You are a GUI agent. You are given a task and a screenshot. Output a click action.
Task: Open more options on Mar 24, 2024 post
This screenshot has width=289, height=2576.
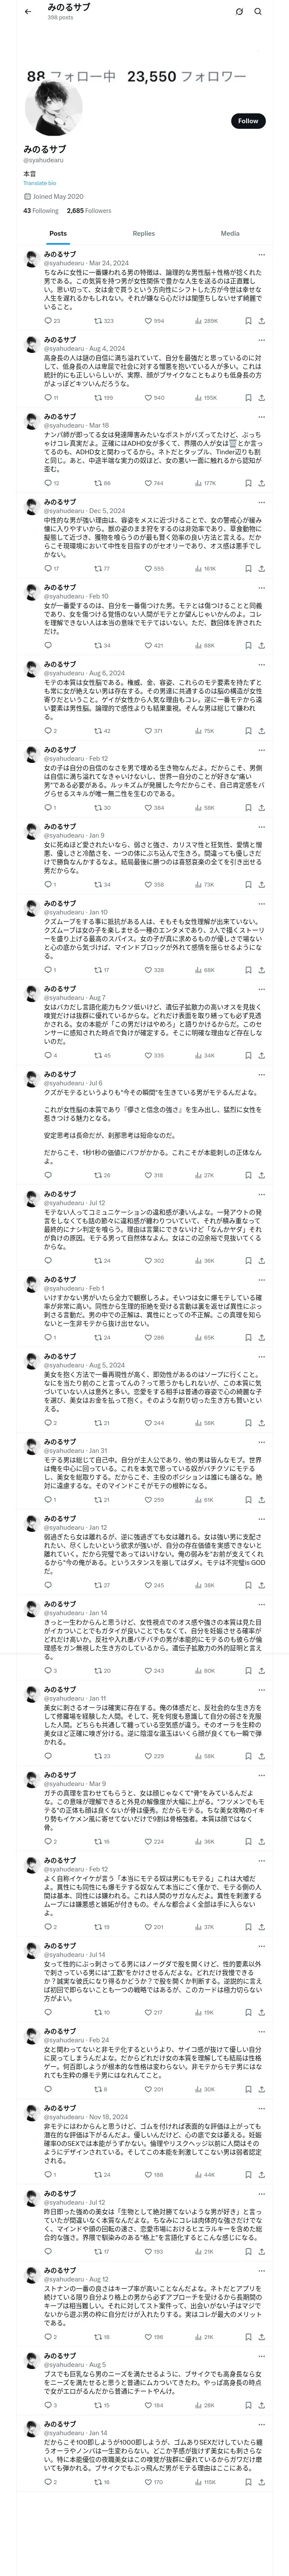[261, 255]
